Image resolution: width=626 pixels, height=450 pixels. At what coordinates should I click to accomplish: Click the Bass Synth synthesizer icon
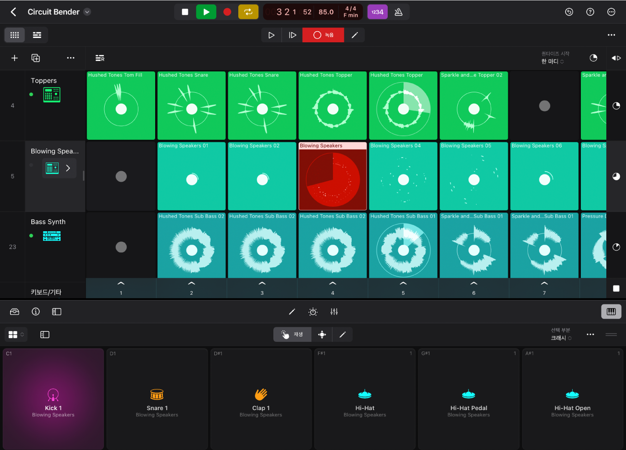coord(52,236)
